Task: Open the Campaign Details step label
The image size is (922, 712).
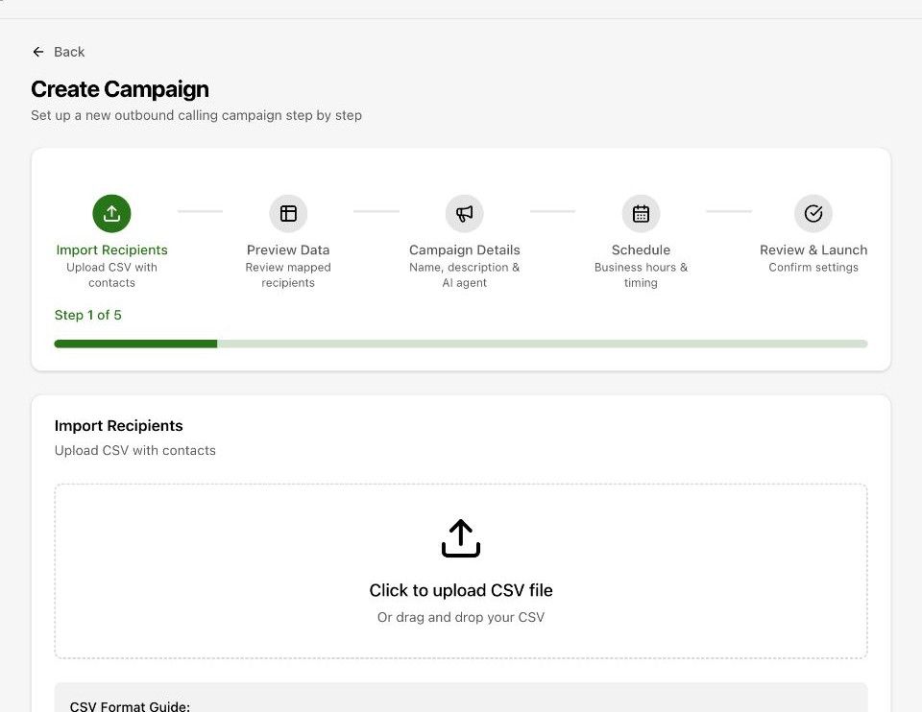Action: (x=465, y=249)
